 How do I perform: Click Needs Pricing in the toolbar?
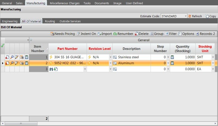point(62,34)
